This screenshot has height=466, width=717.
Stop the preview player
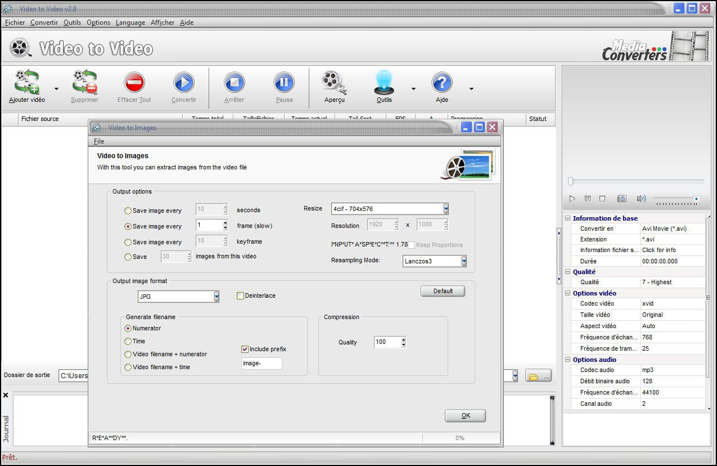[602, 199]
